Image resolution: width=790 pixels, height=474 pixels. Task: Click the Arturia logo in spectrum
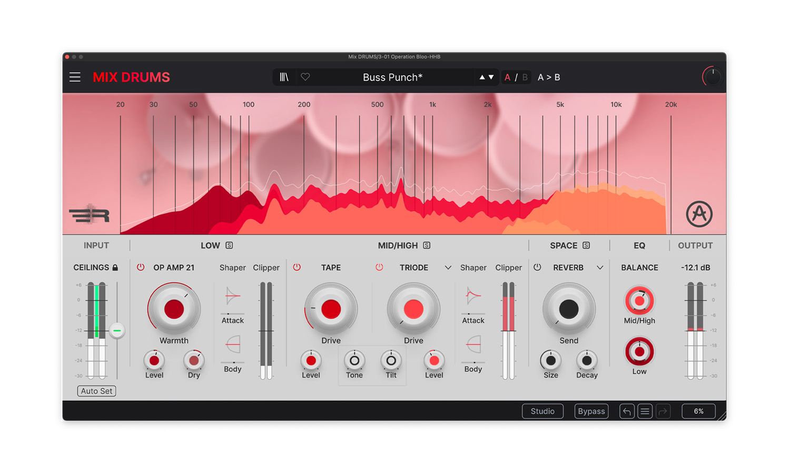coord(699,214)
